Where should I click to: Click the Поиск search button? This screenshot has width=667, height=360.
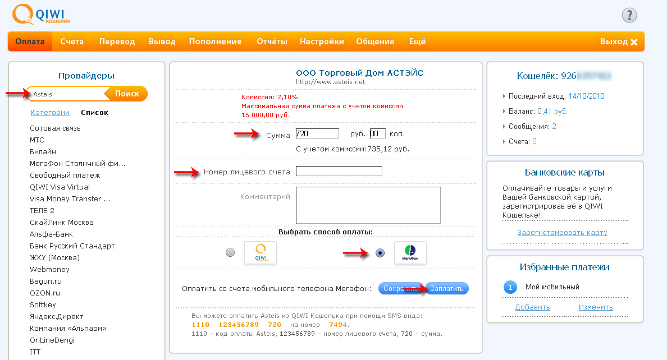127,94
